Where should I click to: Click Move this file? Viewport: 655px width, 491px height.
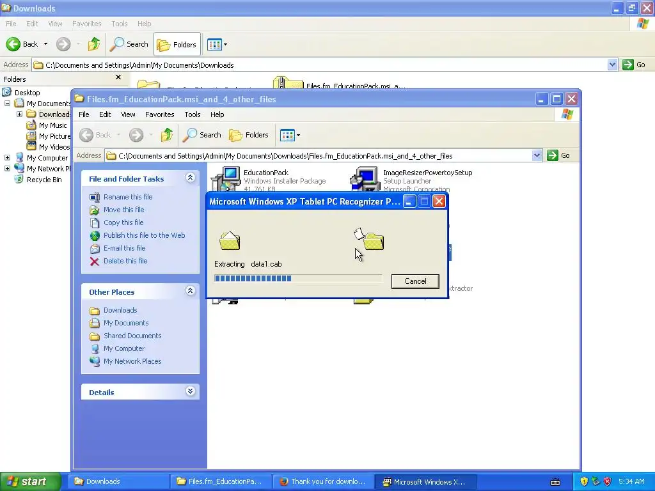click(123, 210)
